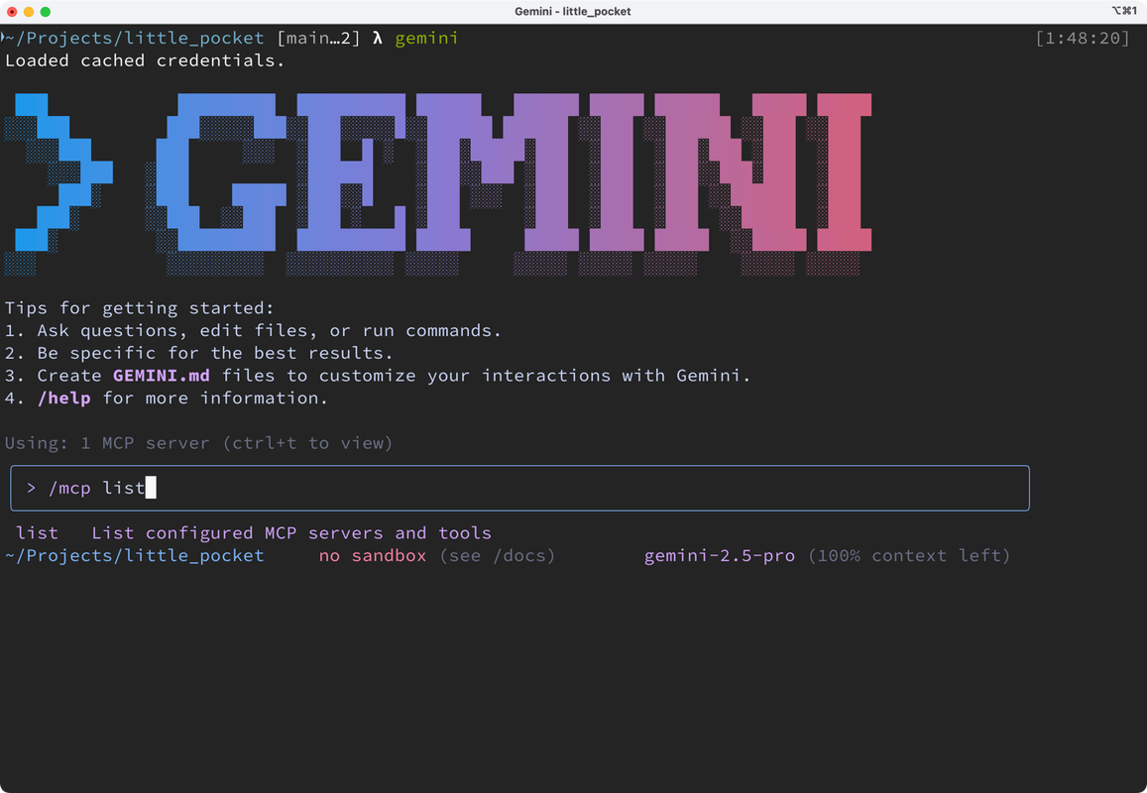Click the /mcp list input field
The image size is (1147, 793).
point(519,488)
